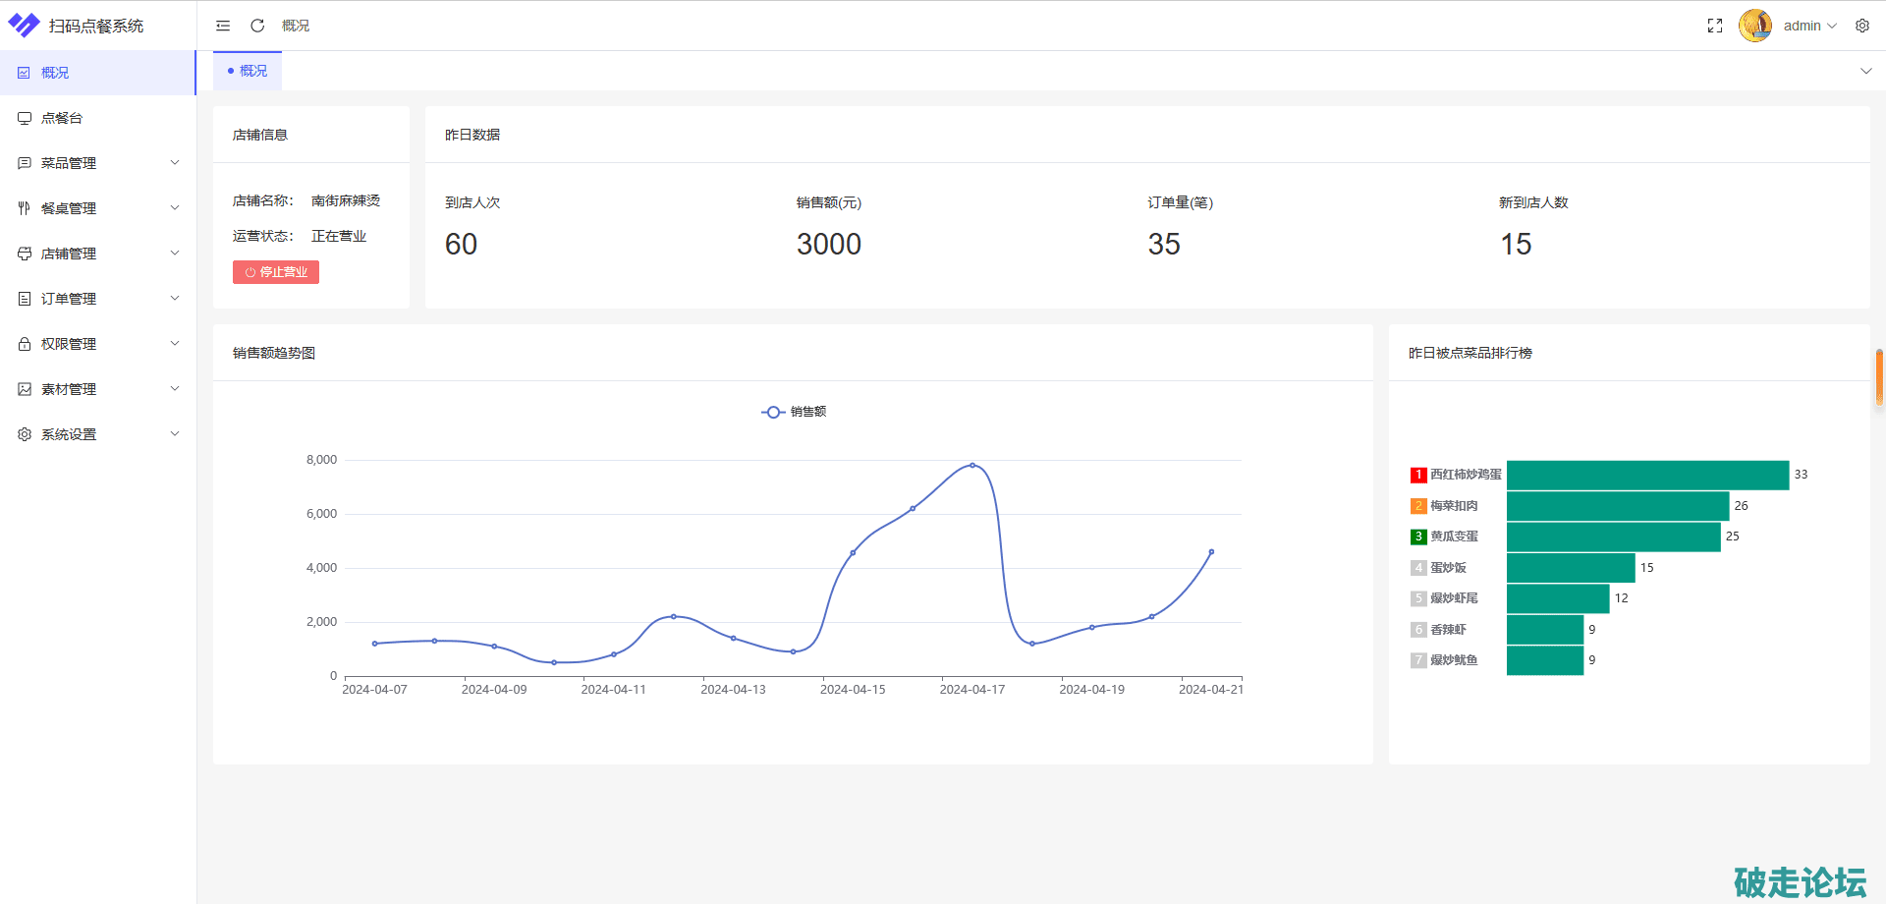The height and width of the screenshot is (904, 1886).
Task: Open the admin user dropdown
Action: [1809, 26]
